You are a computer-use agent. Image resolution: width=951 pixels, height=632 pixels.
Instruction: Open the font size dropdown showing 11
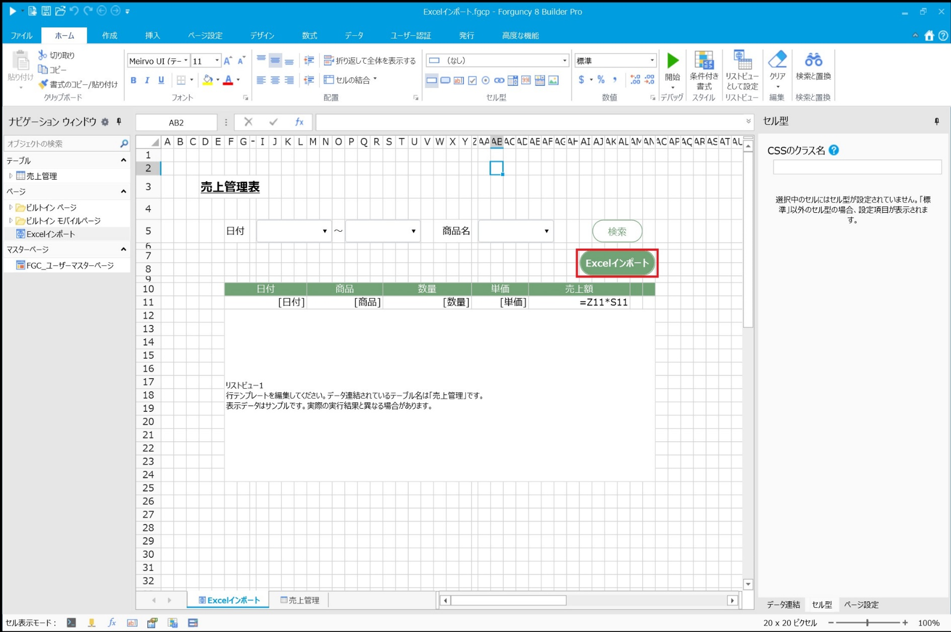point(217,61)
